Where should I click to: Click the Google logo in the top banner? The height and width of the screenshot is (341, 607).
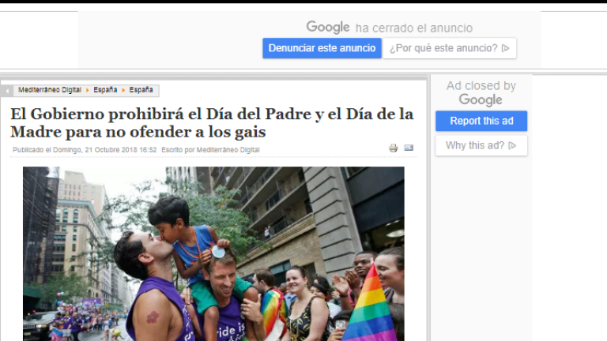tap(328, 28)
